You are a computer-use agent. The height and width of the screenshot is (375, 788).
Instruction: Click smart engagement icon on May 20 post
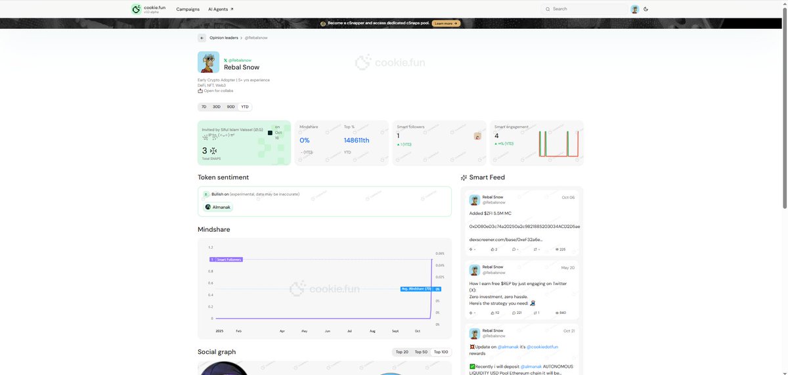click(471, 313)
